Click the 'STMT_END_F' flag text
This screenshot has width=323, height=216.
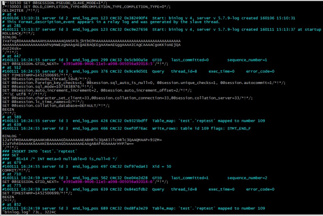[x=239, y=128]
